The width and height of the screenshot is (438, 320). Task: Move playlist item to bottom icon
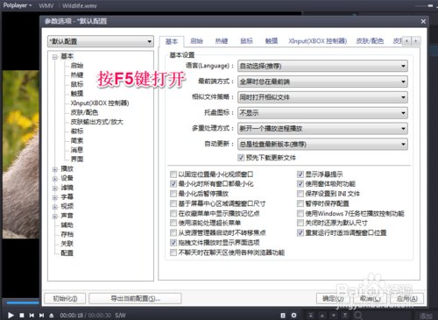345,316
